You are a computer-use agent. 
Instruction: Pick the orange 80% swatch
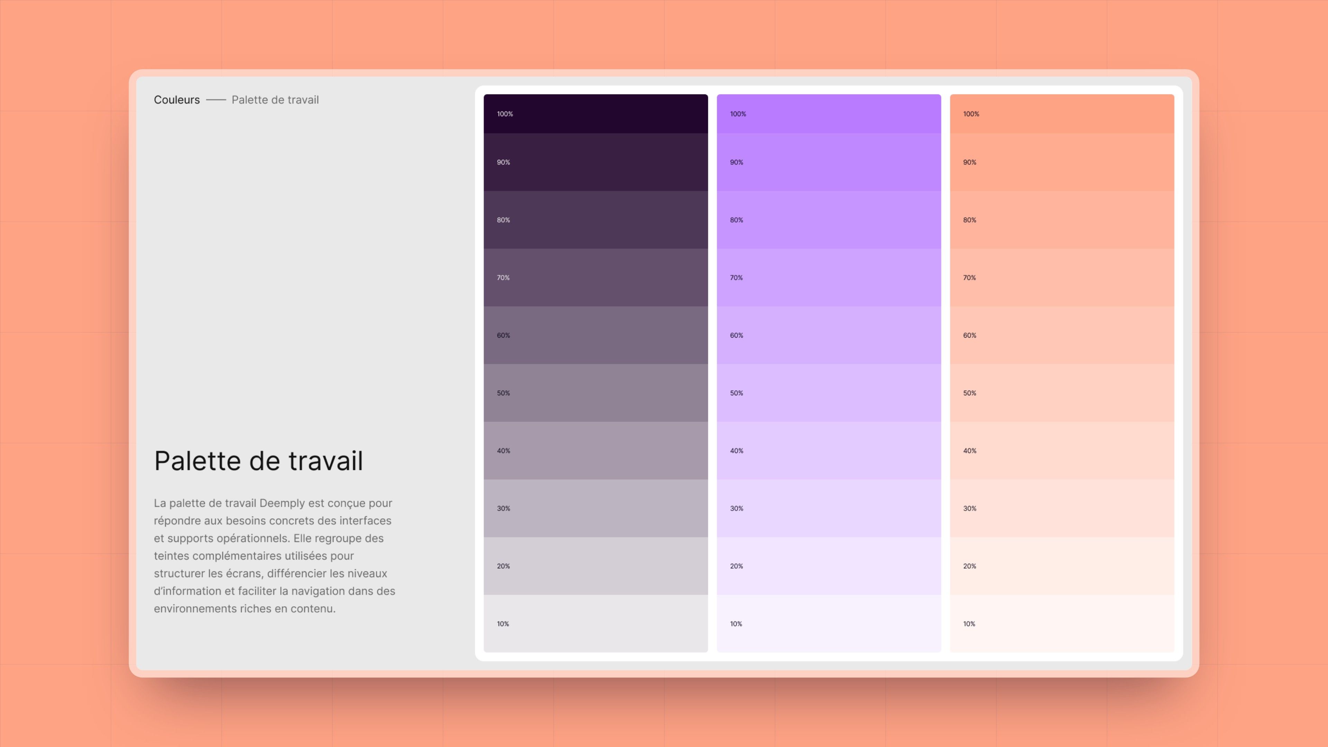click(x=1062, y=220)
